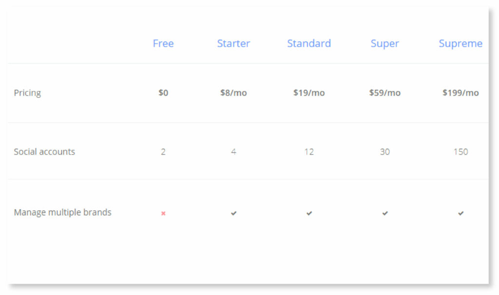The height and width of the screenshot is (295, 499).
Task: Choose the Super plan heading
Action: click(x=385, y=43)
